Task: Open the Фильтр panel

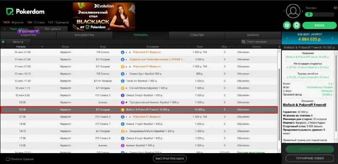Action: pos(18,42)
